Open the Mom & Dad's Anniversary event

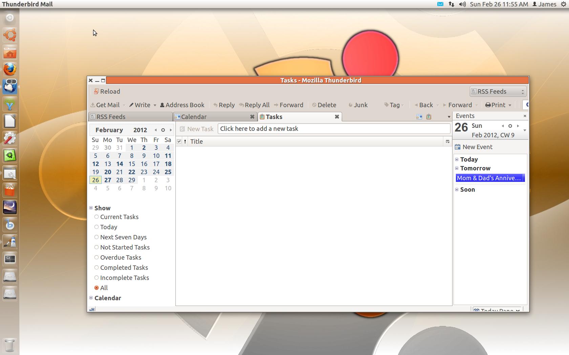click(490, 178)
